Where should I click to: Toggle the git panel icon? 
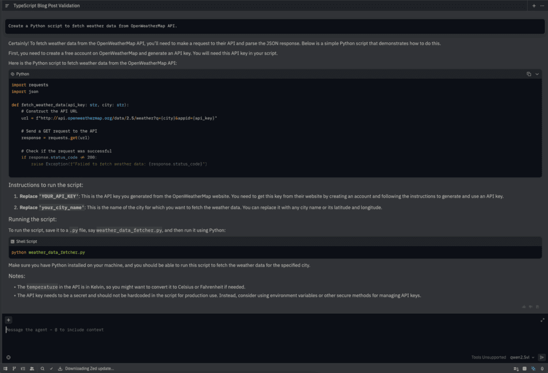(15, 368)
